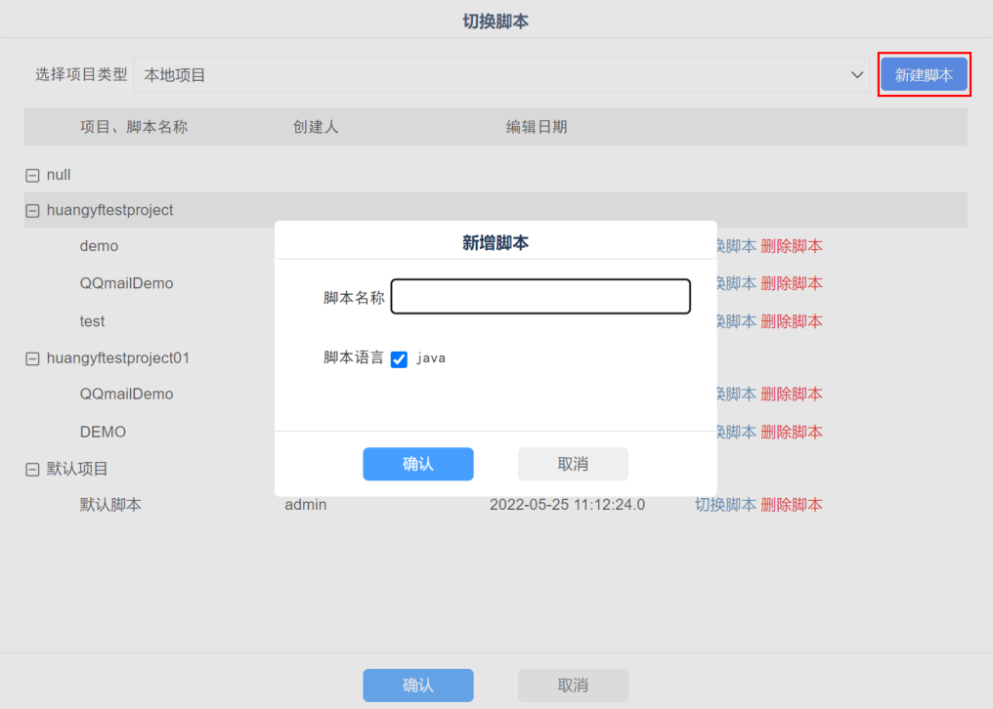
Task: Collapse the 默认项目 tree node
Action: pyautogui.click(x=32, y=470)
